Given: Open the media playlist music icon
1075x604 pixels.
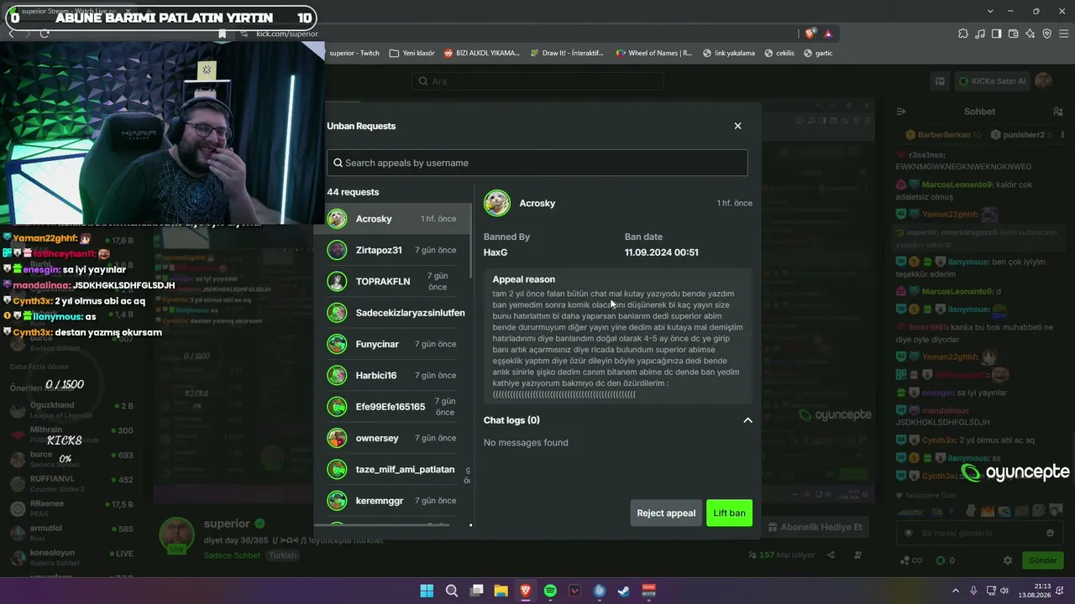Looking at the screenshot, I should [x=980, y=34].
